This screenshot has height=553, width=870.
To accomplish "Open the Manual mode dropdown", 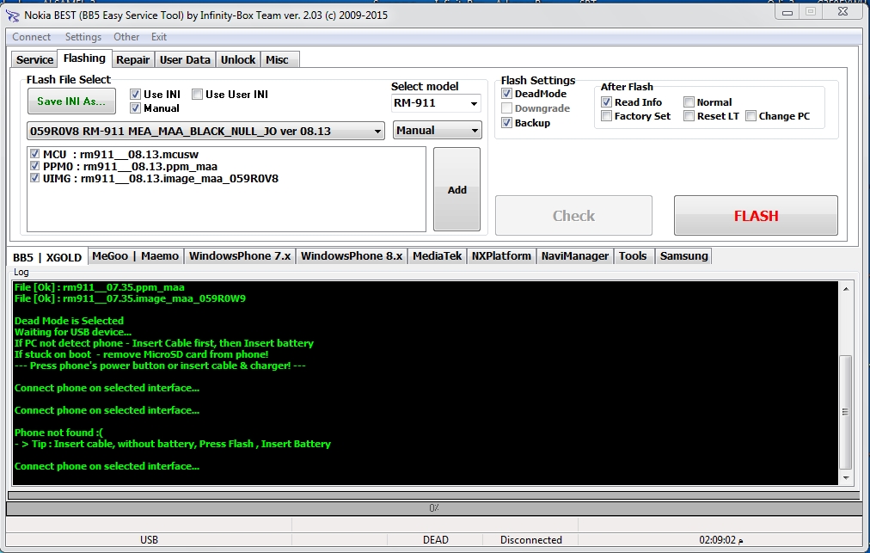I will tap(438, 131).
